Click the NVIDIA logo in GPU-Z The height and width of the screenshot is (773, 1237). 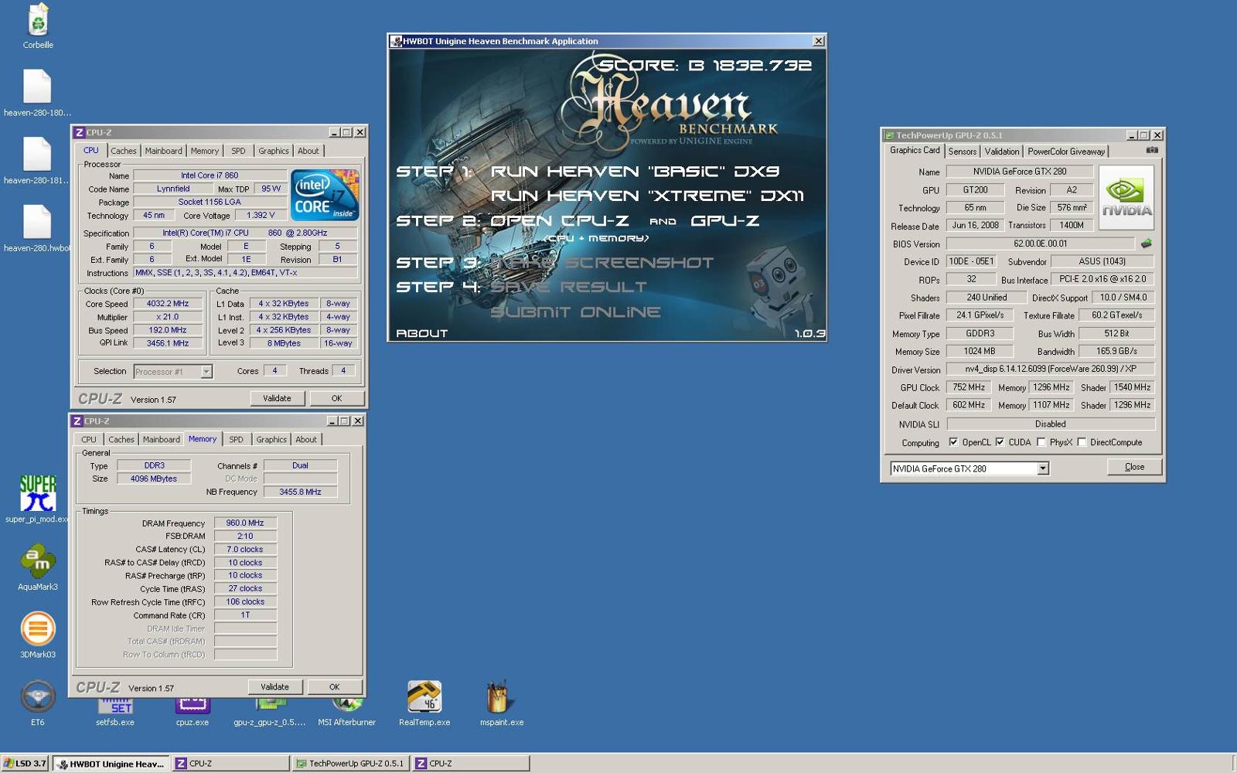pyautogui.click(x=1126, y=197)
